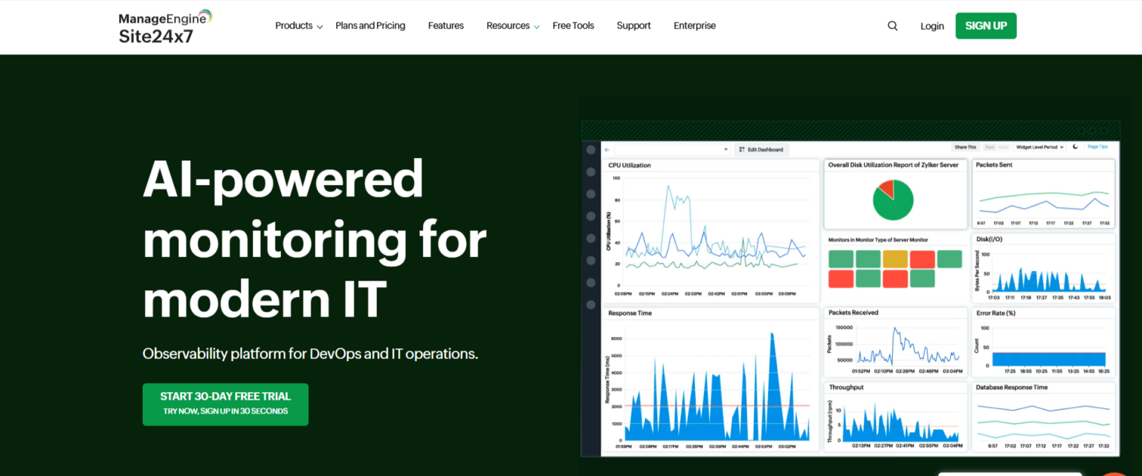
Task: Click the Edit Dashboard grid icon
Action: click(x=743, y=149)
